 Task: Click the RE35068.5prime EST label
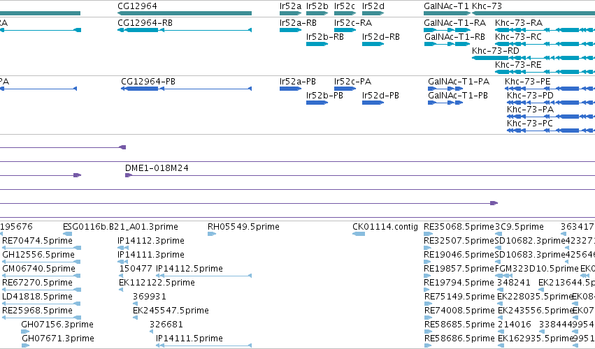click(x=459, y=227)
